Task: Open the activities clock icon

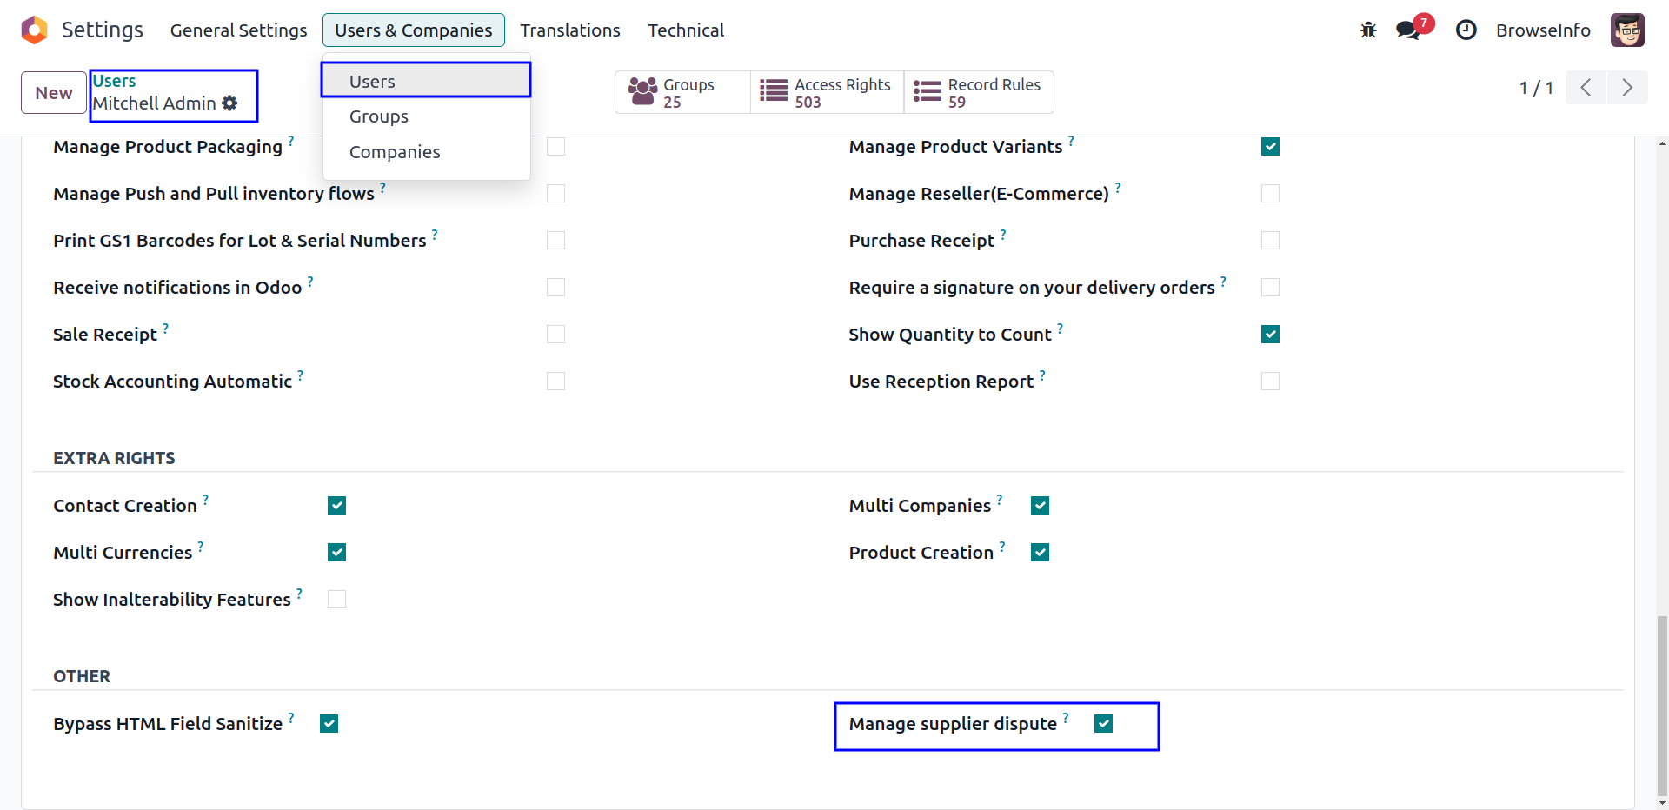Action: [1466, 30]
